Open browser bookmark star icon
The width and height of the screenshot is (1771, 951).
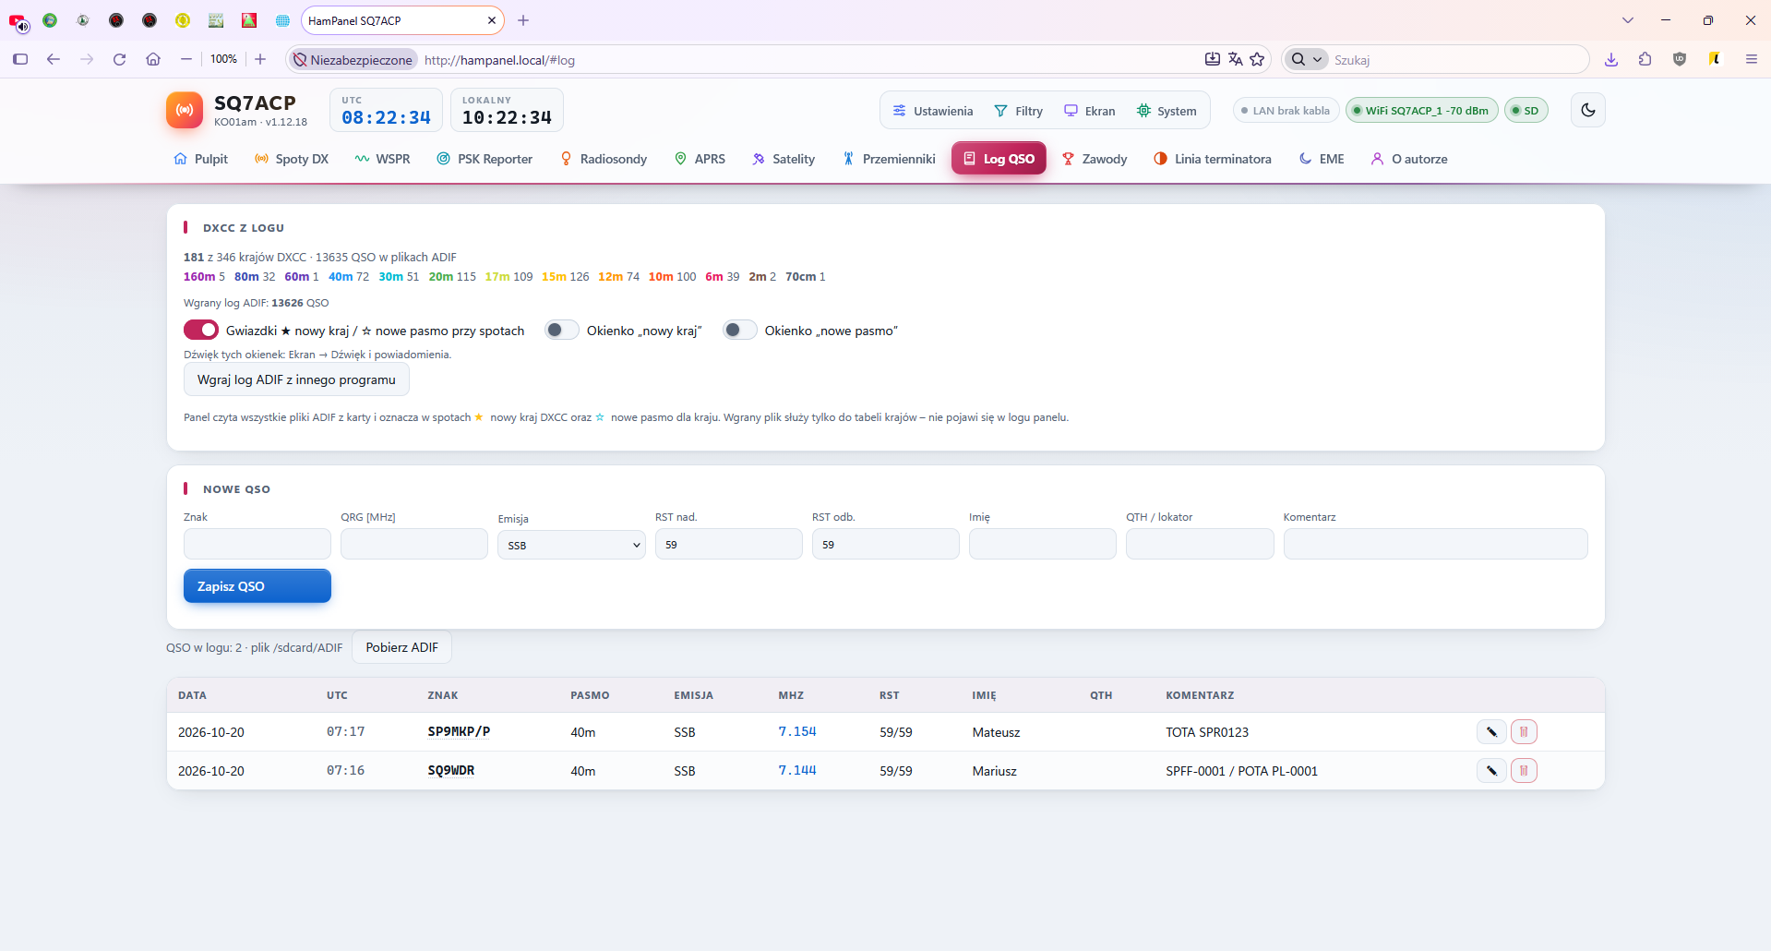pos(1257,59)
